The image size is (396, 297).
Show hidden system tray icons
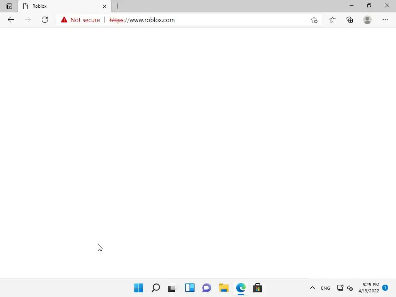[x=312, y=288]
